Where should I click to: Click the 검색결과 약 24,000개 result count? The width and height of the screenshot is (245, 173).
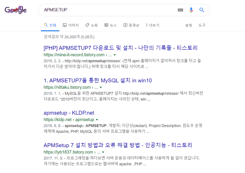(x=69, y=37)
